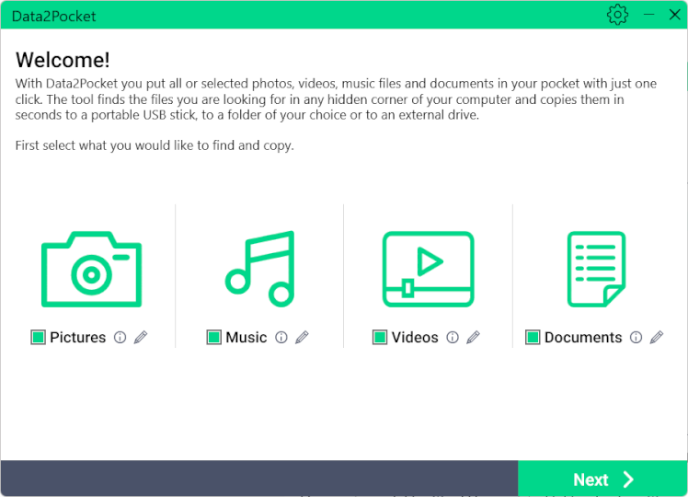Minimize the Data2Pocket window
Viewport: 688px width, 497px height.
(649, 15)
